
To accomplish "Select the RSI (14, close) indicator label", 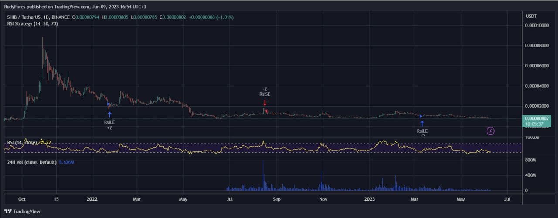I will (22, 142).
